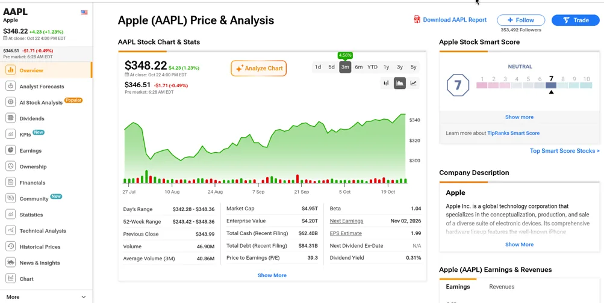Select the 5d chart range
This screenshot has height=303, width=604.
pos(331,67)
